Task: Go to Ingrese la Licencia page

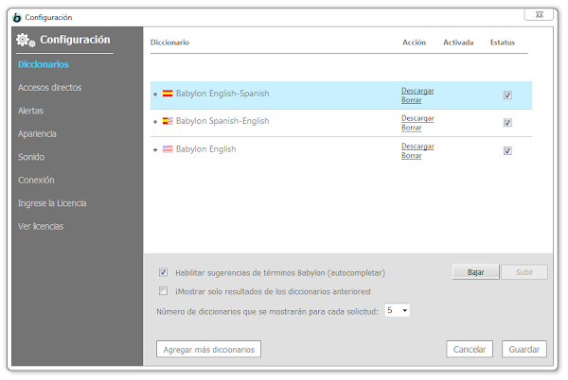Action: click(52, 203)
